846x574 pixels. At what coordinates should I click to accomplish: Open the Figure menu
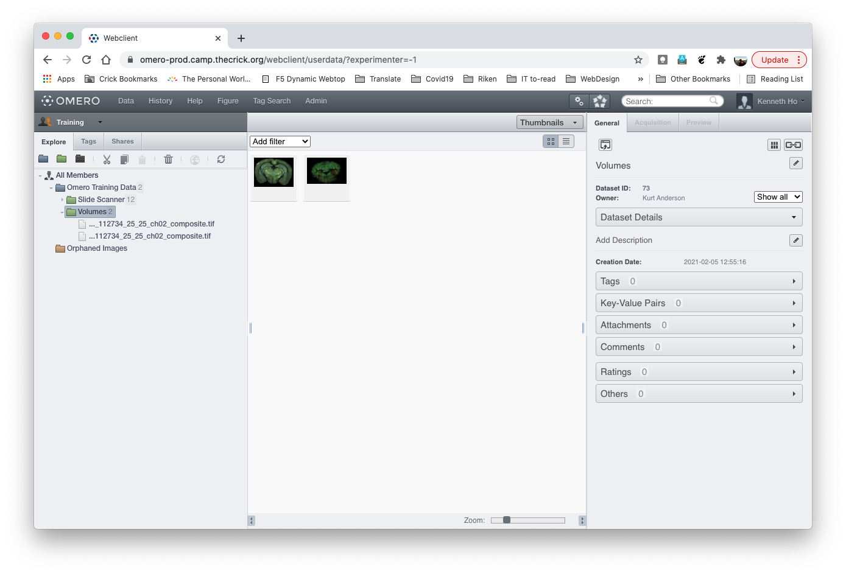(228, 101)
